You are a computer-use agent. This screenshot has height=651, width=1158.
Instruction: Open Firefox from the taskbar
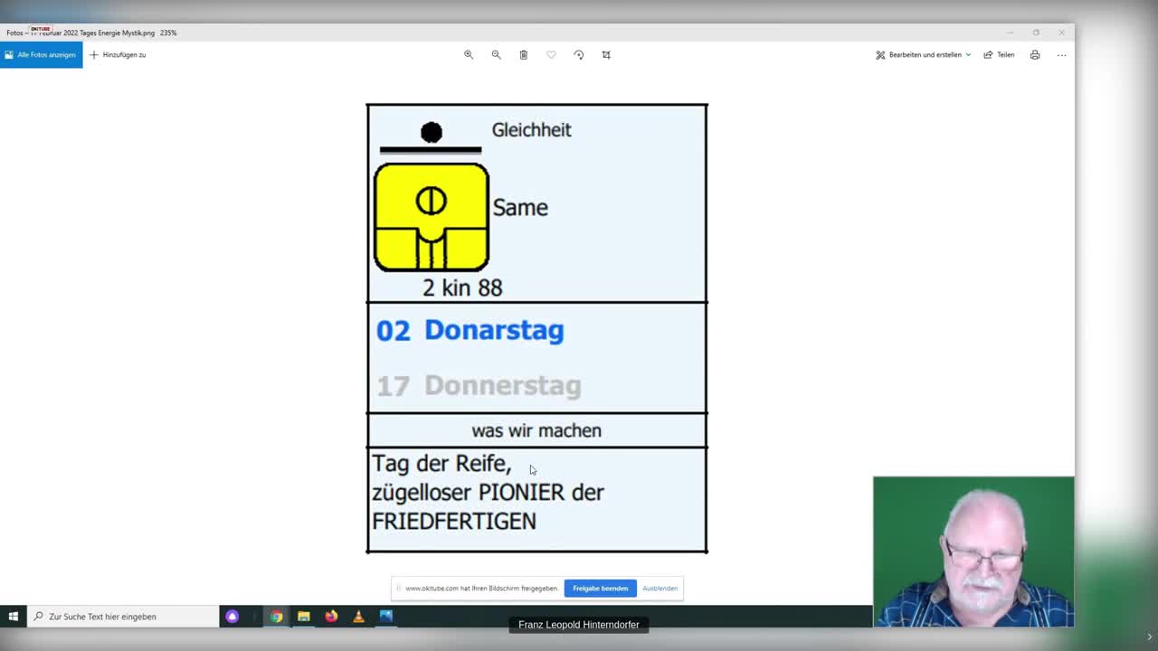pos(331,617)
